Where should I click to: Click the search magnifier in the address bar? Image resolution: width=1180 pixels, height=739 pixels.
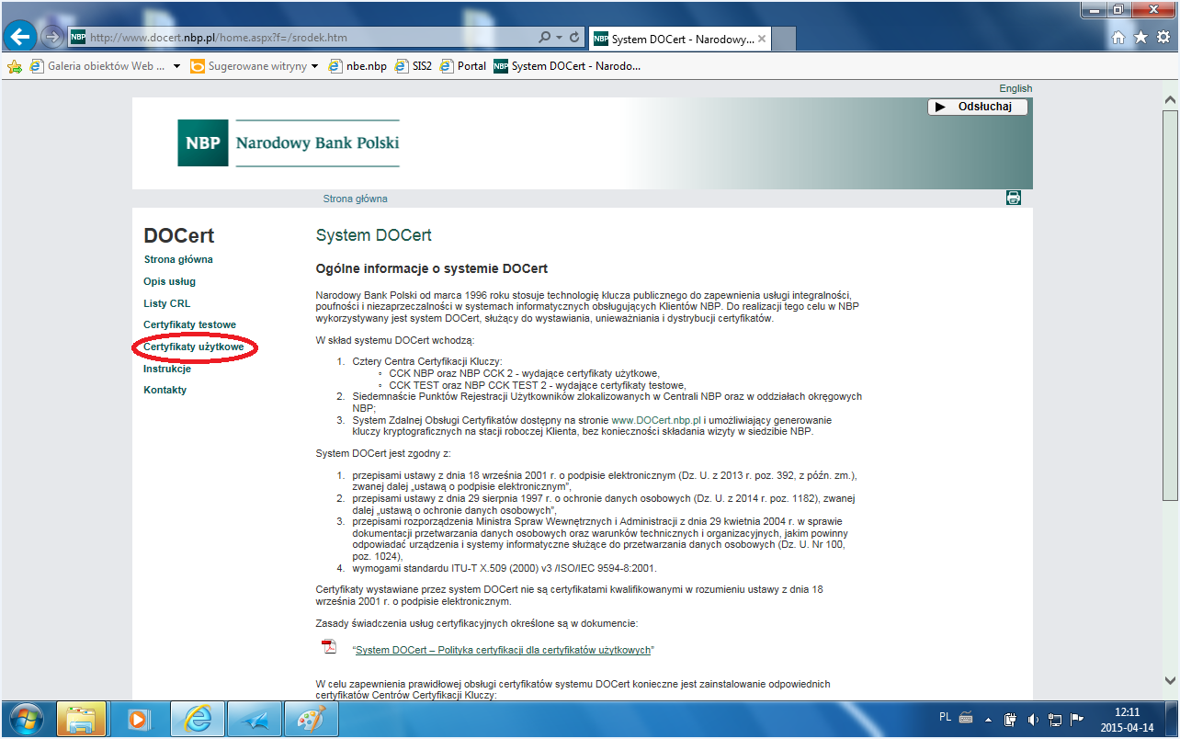coord(545,38)
